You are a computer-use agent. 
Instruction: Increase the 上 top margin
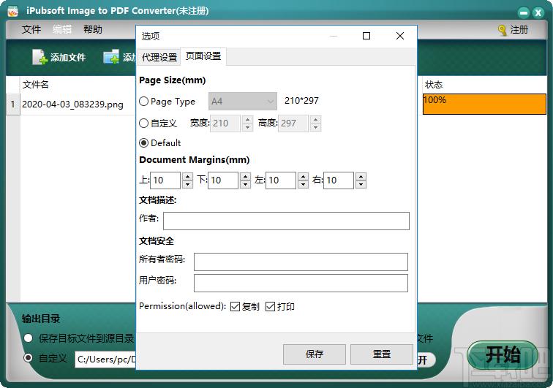click(187, 177)
